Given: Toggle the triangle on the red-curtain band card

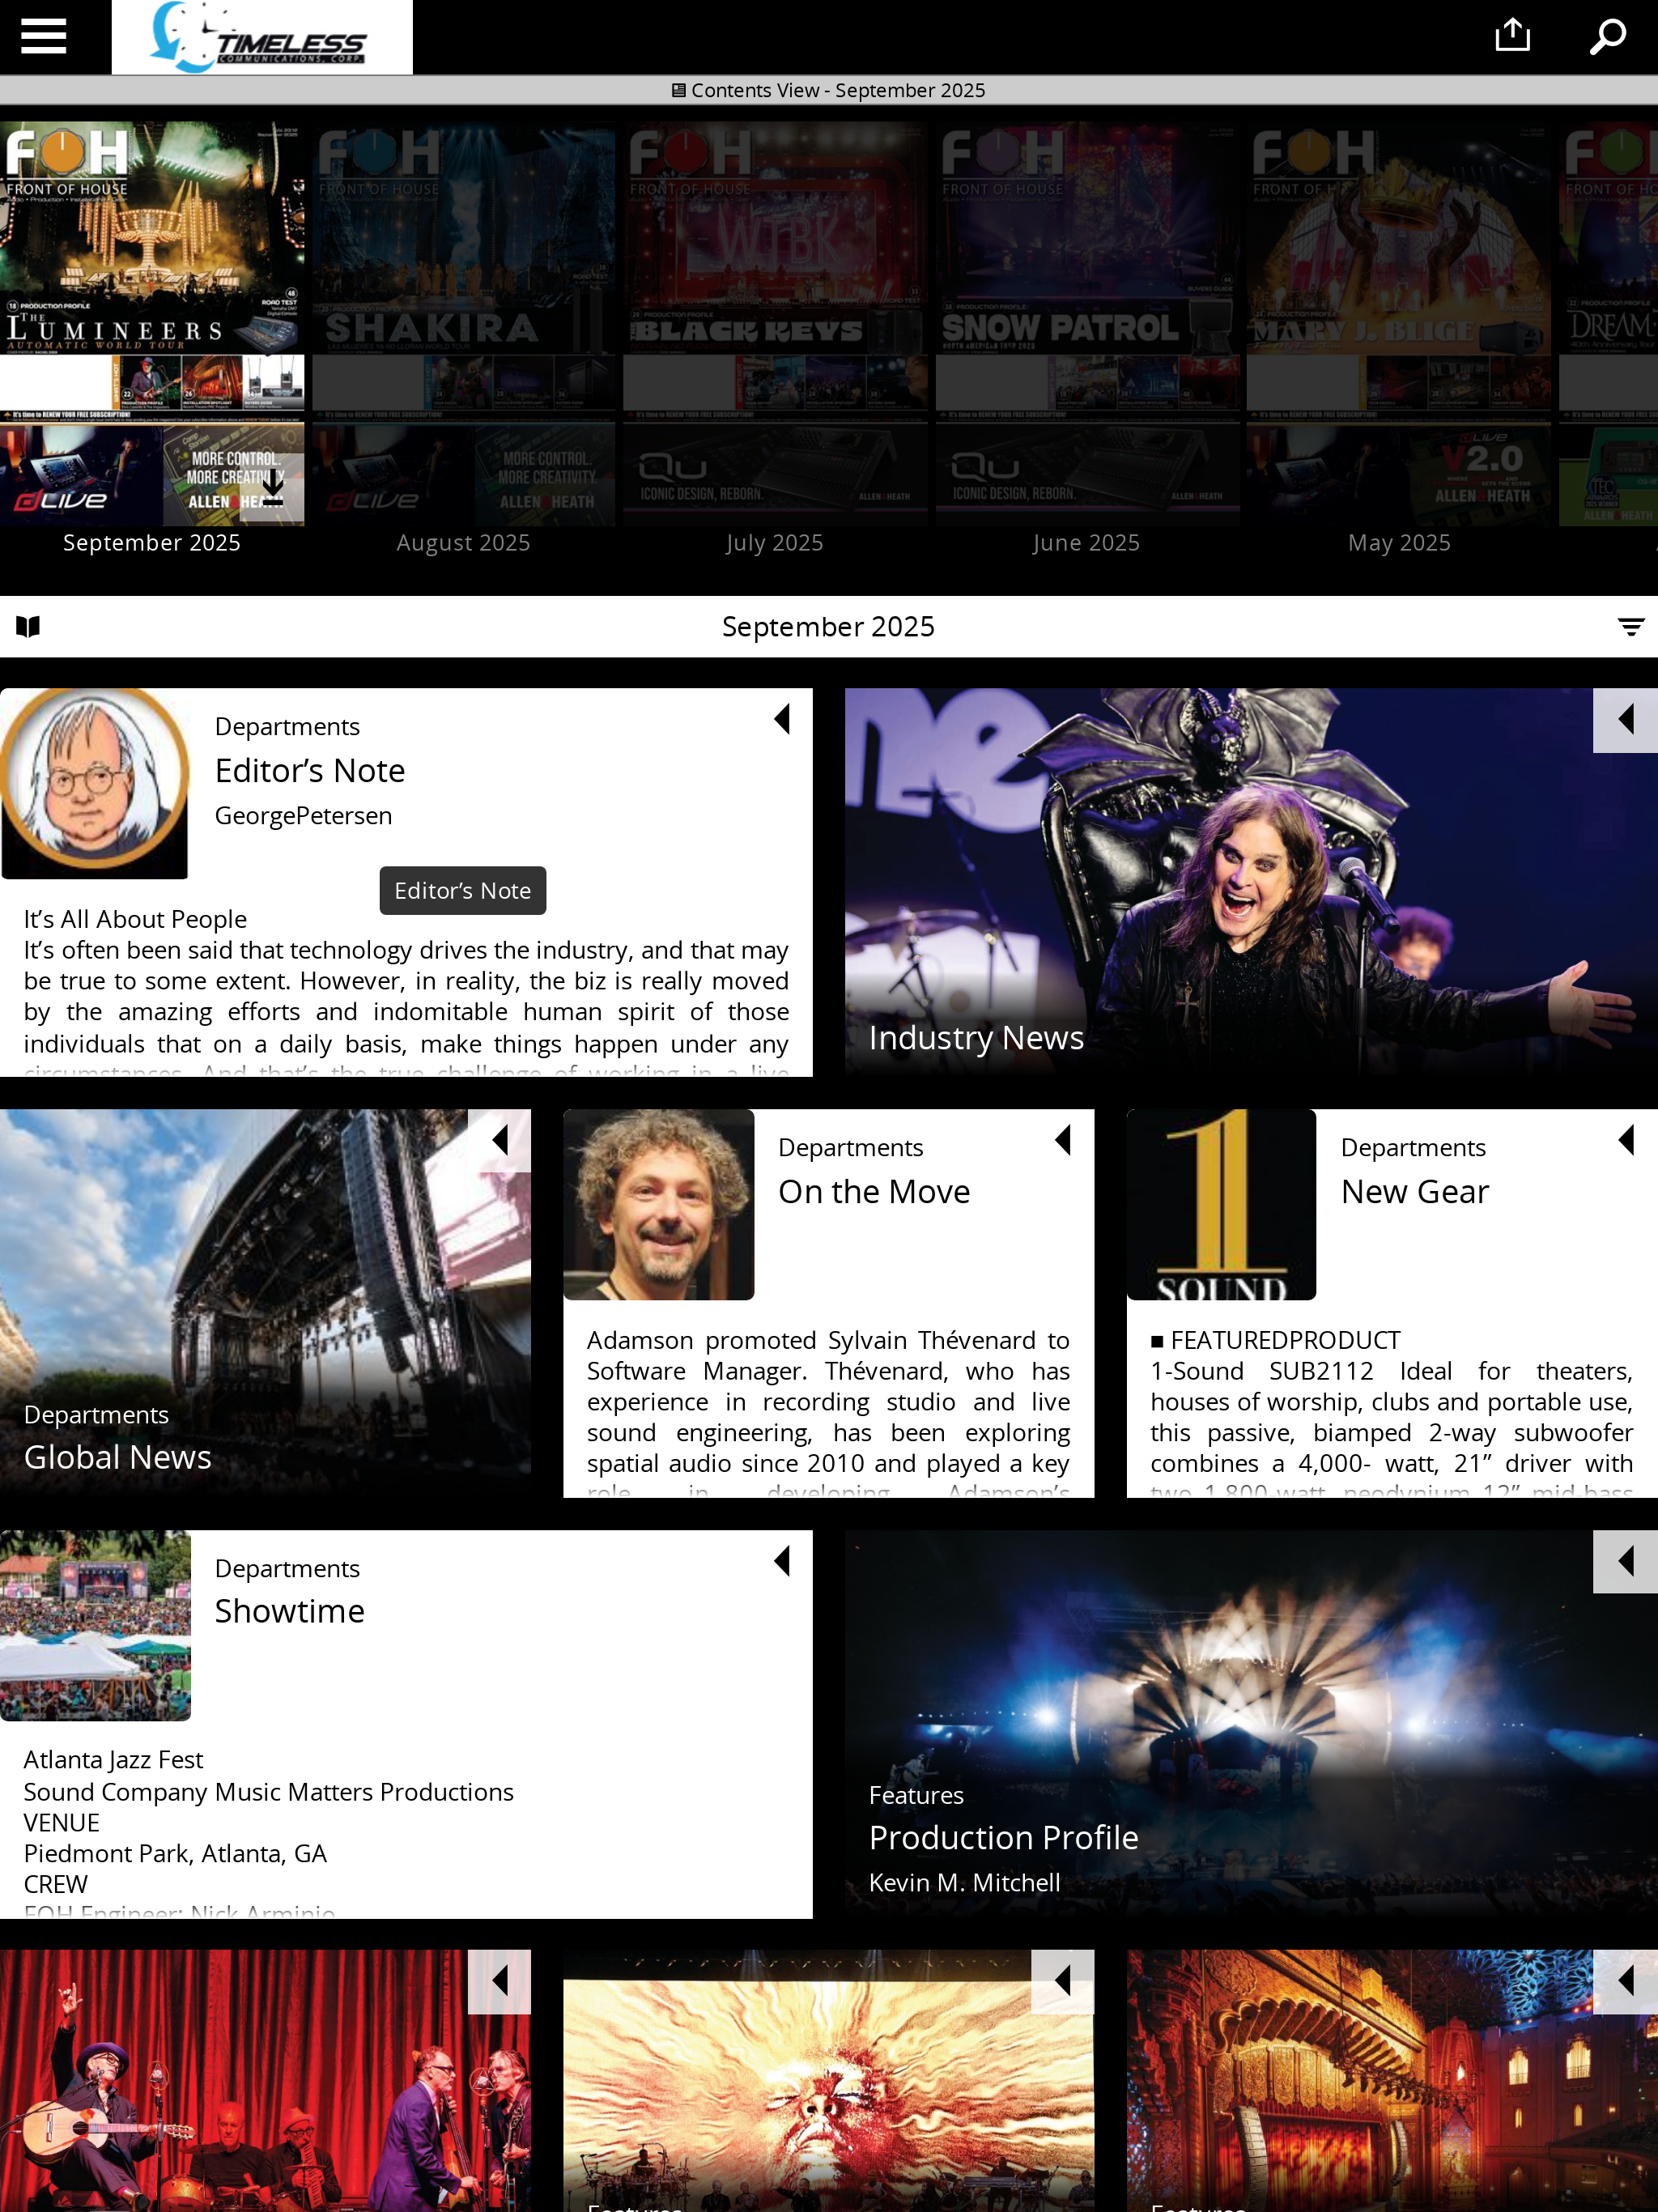Looking at the screenshot, I should (499, 1981).
